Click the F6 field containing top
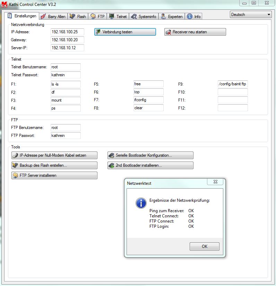 [x=148, y=92]
